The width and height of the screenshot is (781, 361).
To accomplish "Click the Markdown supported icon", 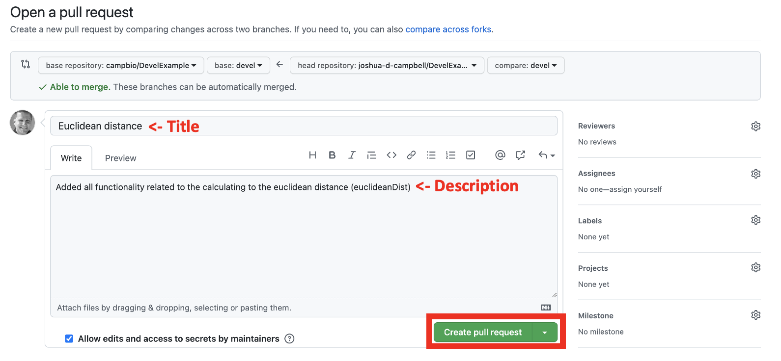I will tap(546, 308).
